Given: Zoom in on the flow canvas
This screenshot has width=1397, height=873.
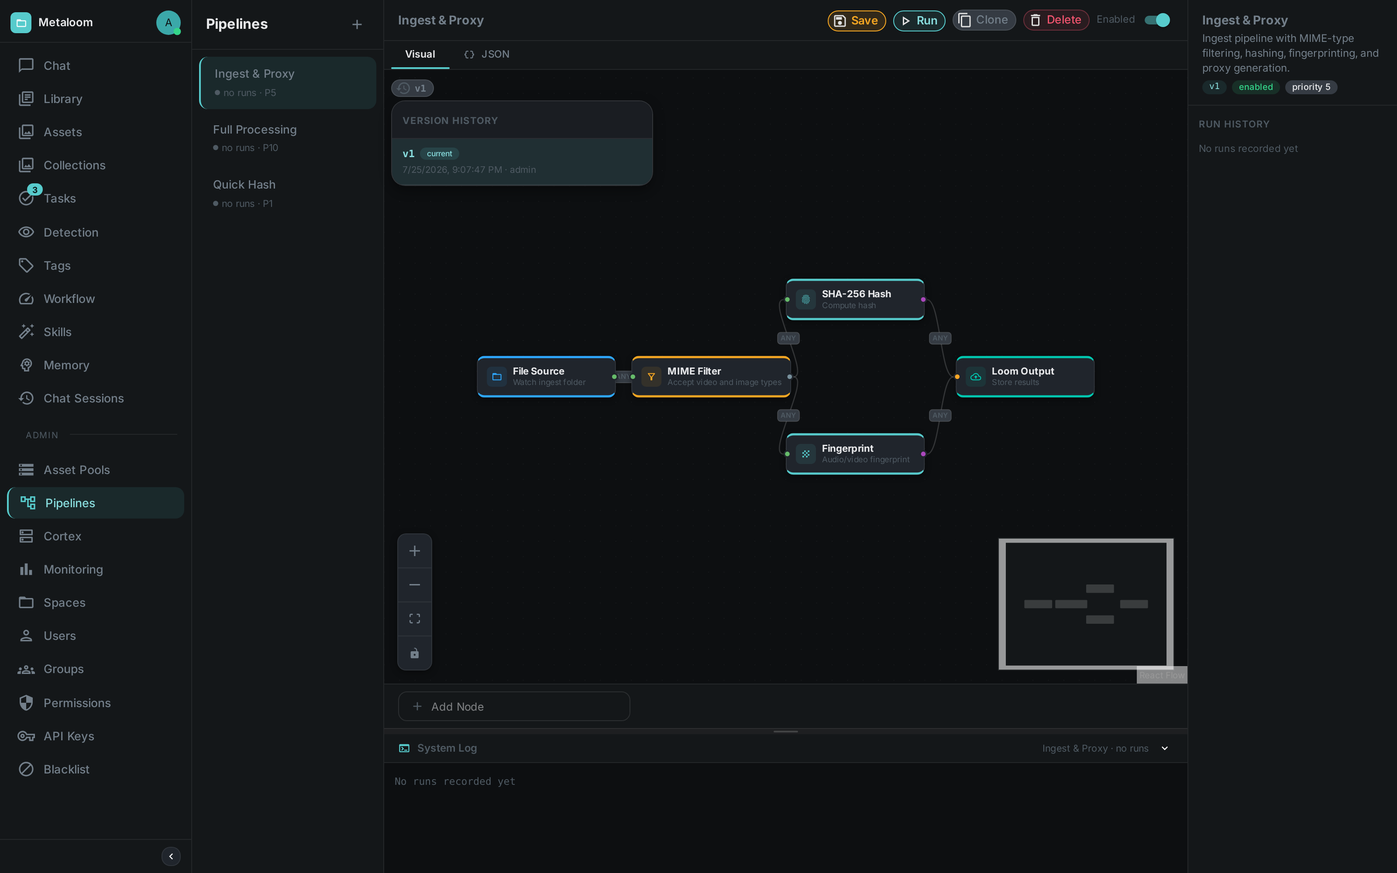Looking at the screenshot, I should 414,551.
